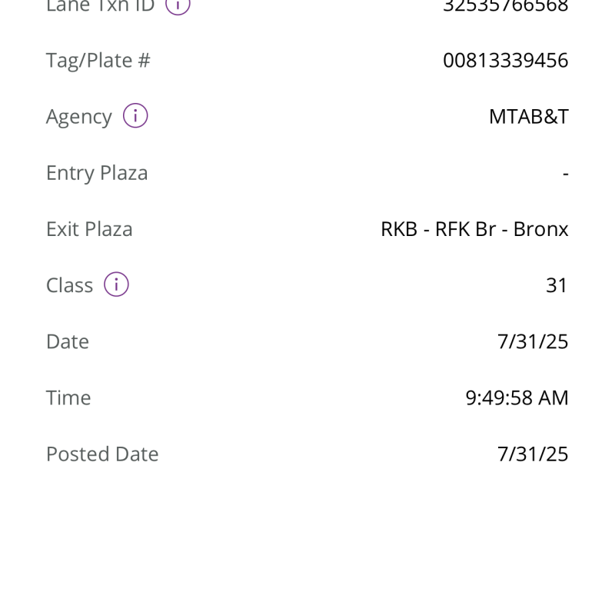This screenshot has height=615, width=615.
Task: Select the Posted Date label
Action: click(x=102, y=454)
